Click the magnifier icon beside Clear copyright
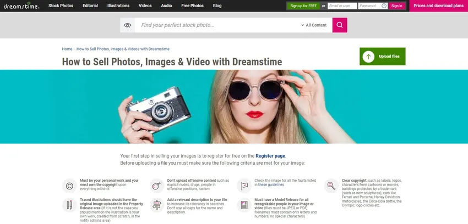Screen dimensions: 468x224 coord(331,186)
